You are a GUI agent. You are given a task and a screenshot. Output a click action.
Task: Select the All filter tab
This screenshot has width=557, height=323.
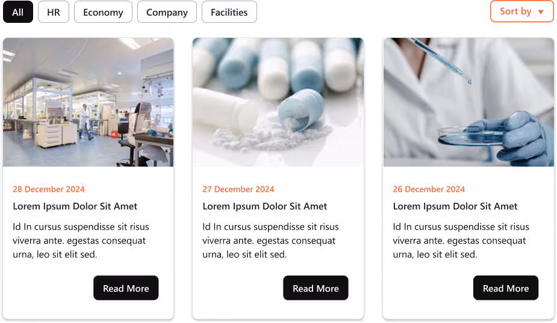click(17, 12)
